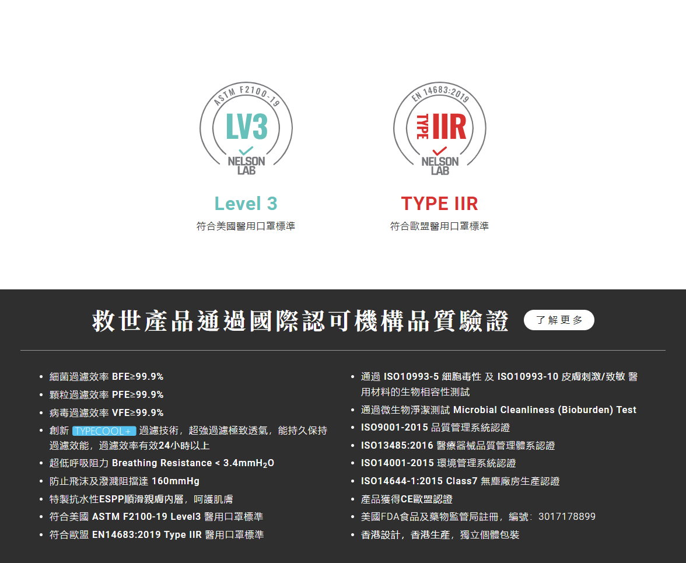Click the ISO14644-1:2015 Class7 line
Screen dimensions: 686x563
click(460, 481)
